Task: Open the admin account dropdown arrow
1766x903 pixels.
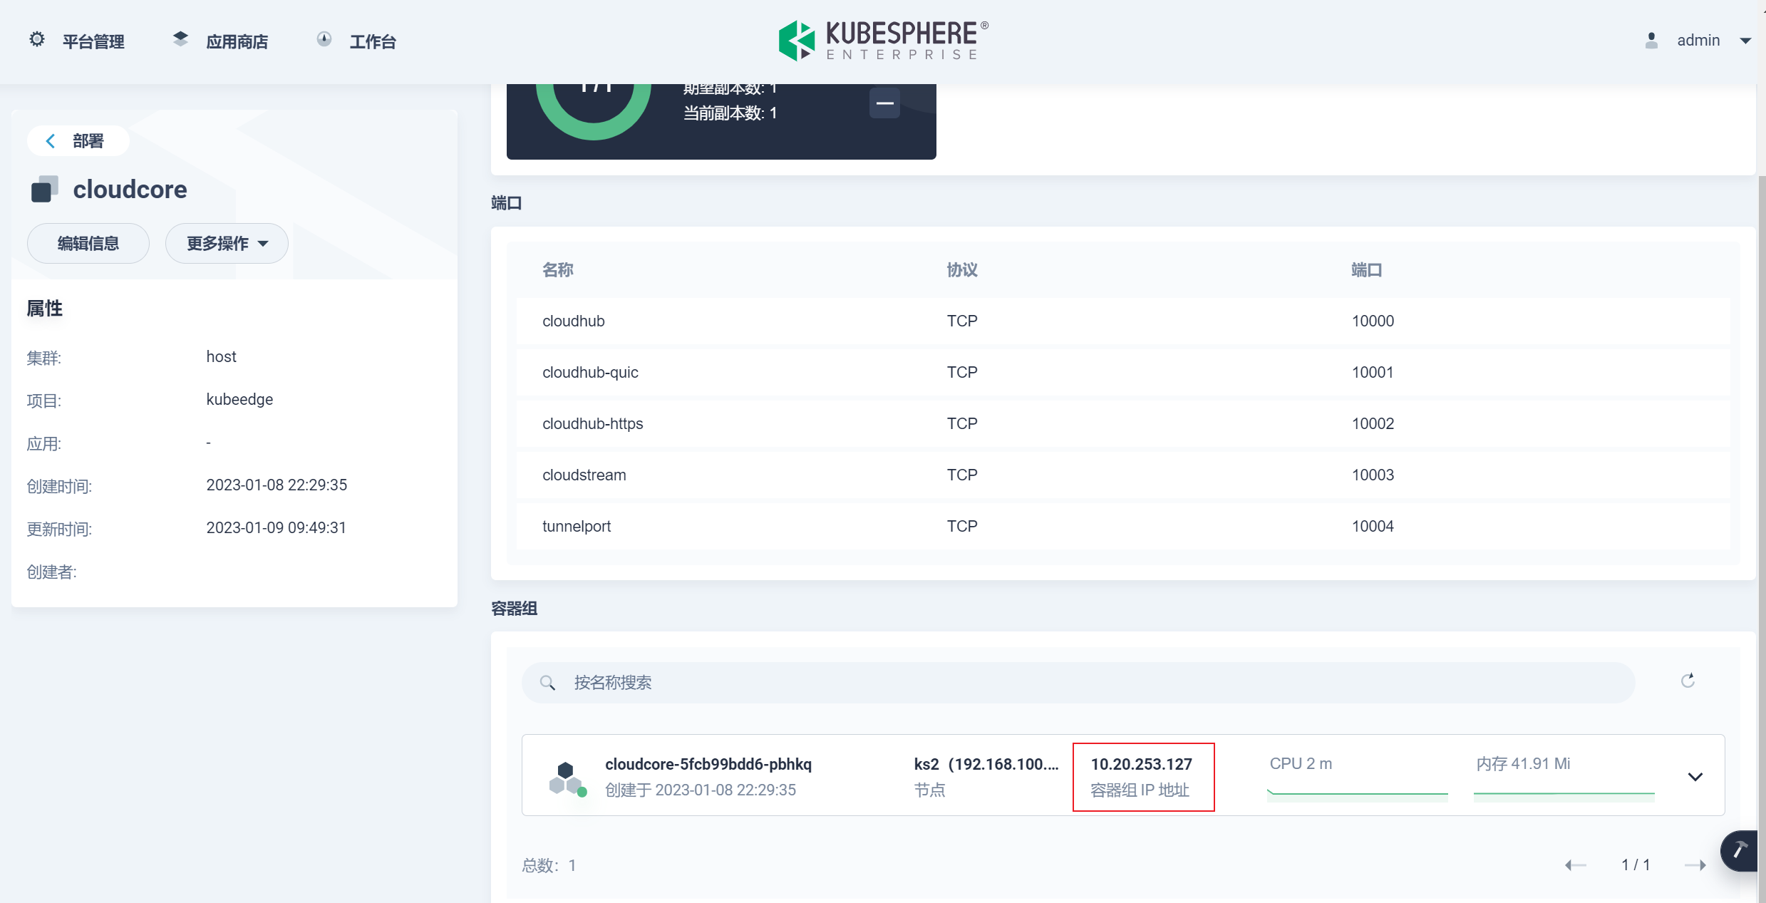Action: 1745,41
